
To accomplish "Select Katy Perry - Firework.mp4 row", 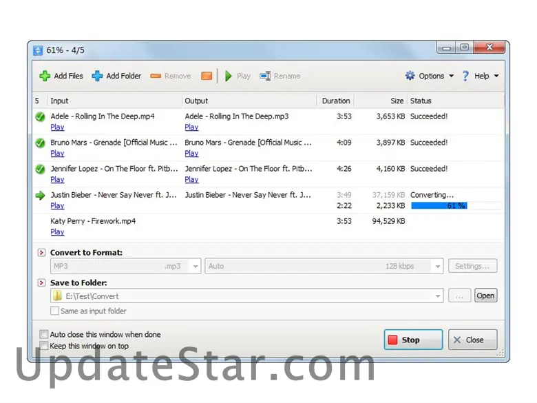I will pyautogui.click(x=268, y=227).
